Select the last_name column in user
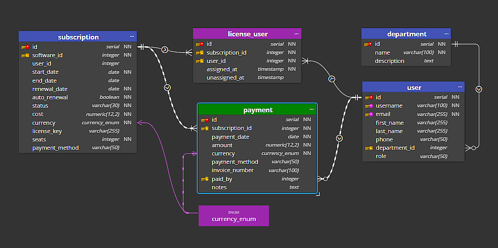This screenshot has width=498, height=248. click(413, 131)
